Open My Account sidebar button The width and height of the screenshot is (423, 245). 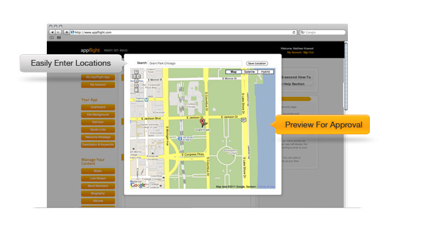pyautogui.click(x=98, y=85)
